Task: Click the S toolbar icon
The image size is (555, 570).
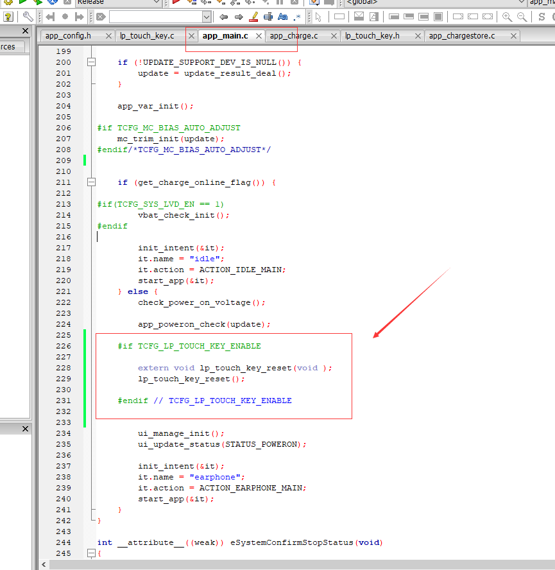Action: pyautogui.click(x=542, y=17)
